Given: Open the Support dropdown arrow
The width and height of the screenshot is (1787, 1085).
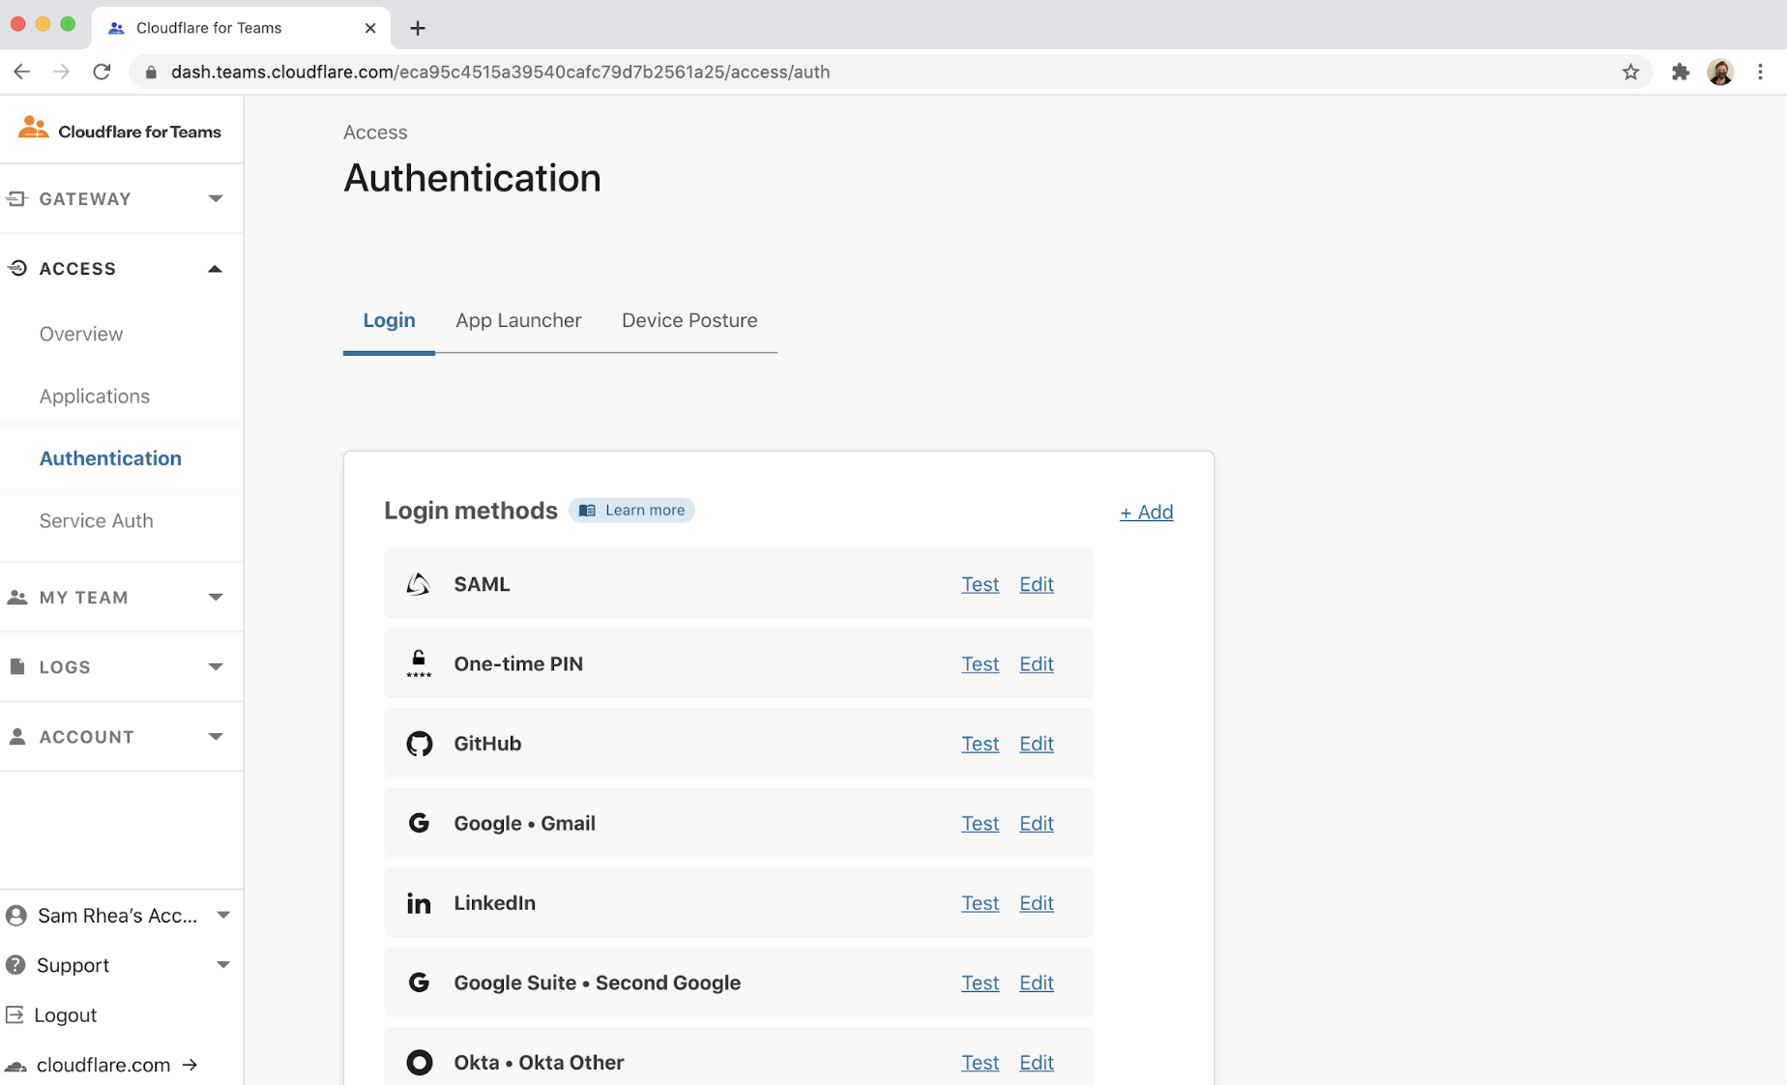Looking at the screenshot, I should tap(223, 964).
